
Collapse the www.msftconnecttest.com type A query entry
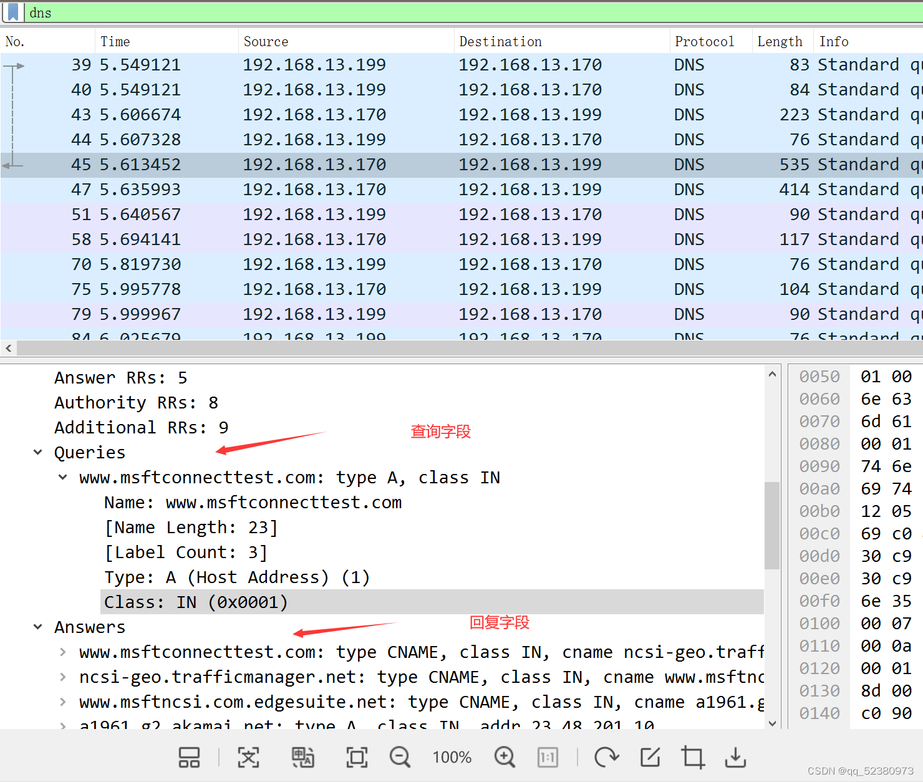click(x=63, y=477)
